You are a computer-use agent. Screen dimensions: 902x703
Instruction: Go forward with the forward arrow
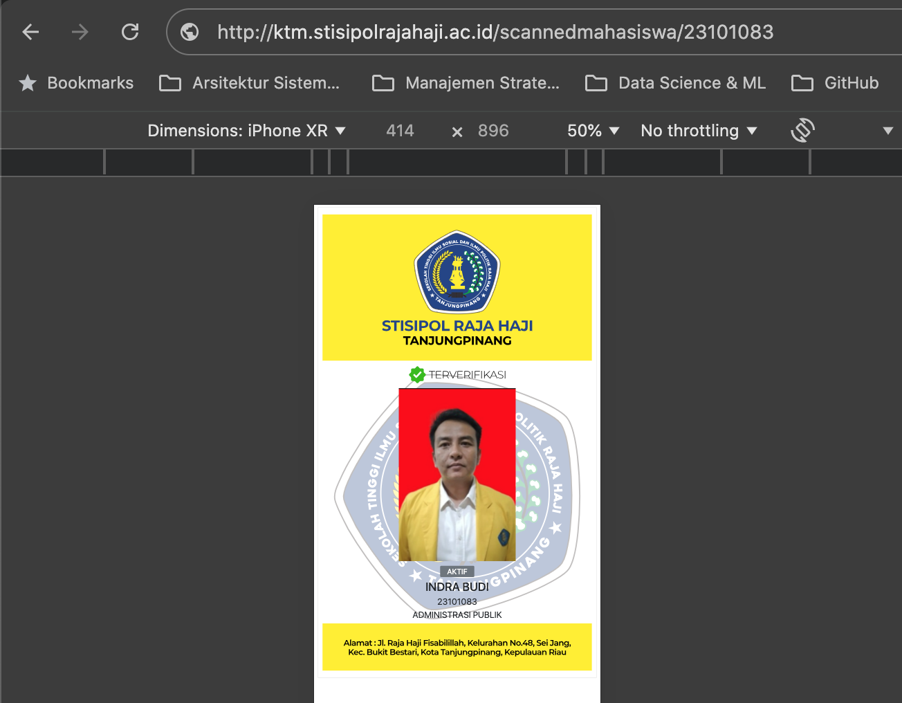point(80,32)
